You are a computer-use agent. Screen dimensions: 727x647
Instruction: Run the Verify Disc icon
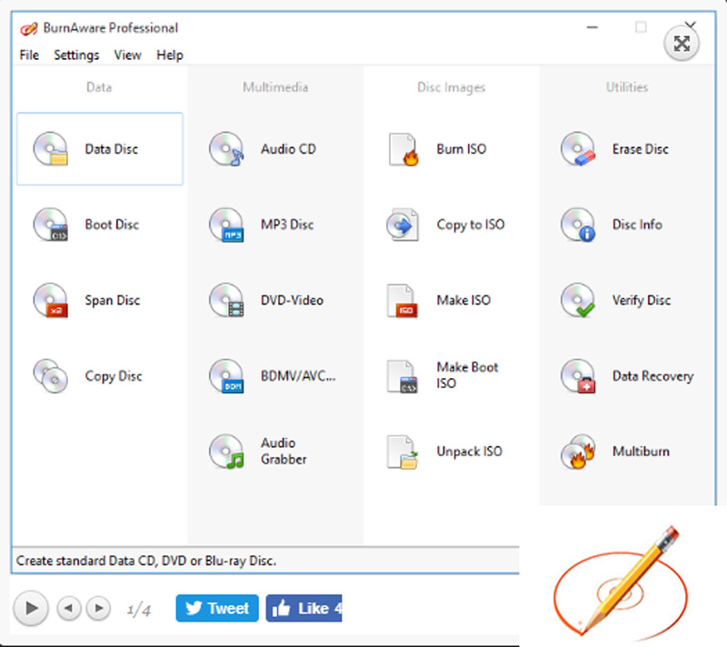click(578, 300)
